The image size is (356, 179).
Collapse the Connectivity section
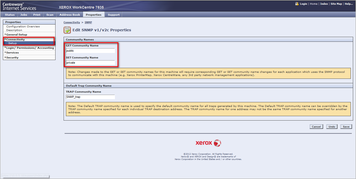click(x=15, y=39)
